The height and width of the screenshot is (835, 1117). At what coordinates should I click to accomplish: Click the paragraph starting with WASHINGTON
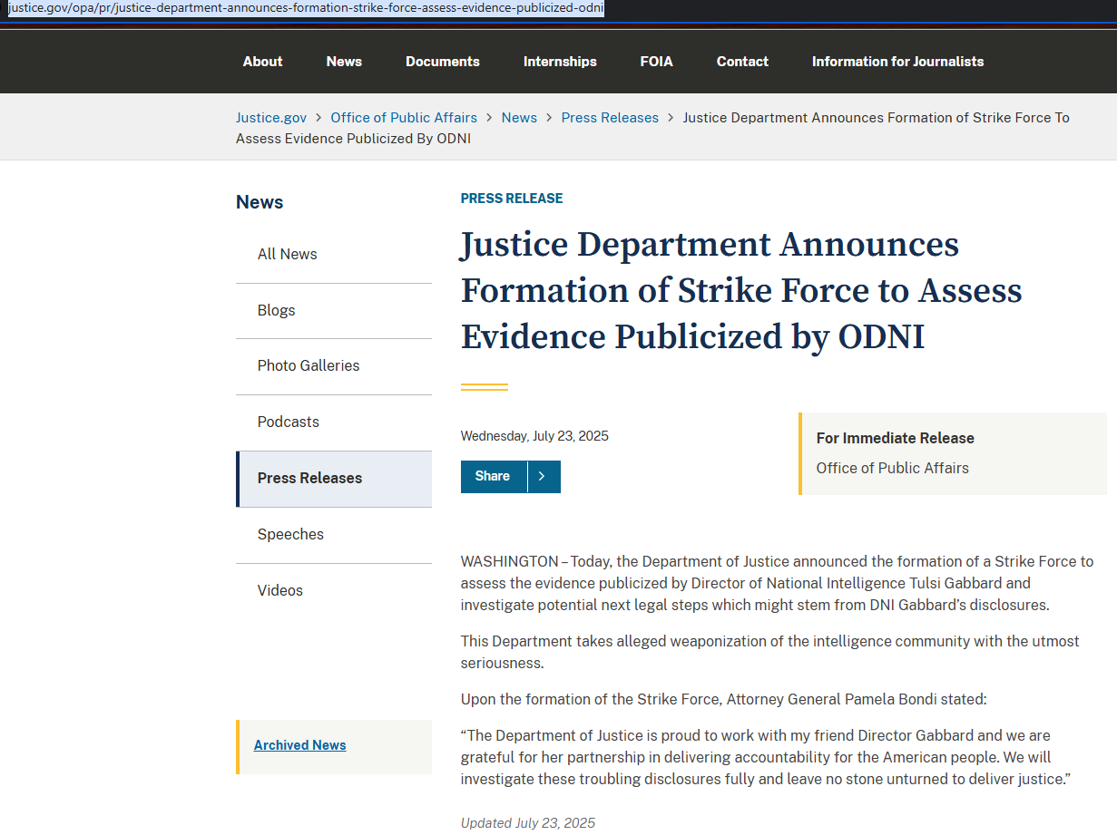[777, 583]
